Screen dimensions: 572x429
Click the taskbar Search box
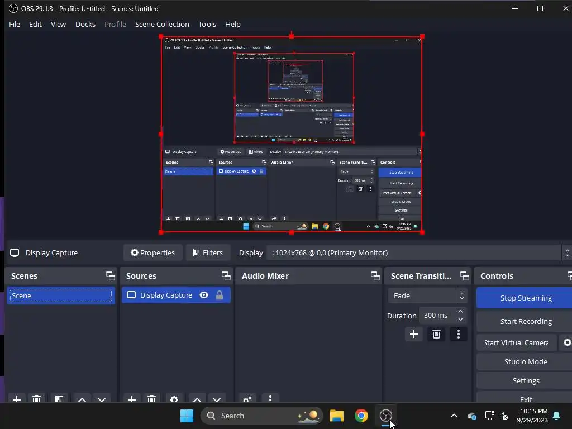click(261, 416)
